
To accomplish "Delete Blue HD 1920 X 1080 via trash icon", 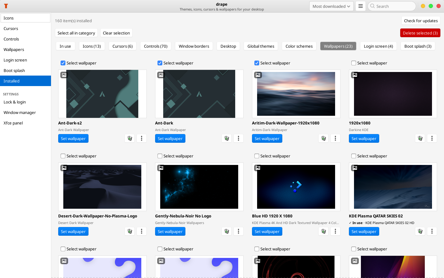I will tap(324, 232).
